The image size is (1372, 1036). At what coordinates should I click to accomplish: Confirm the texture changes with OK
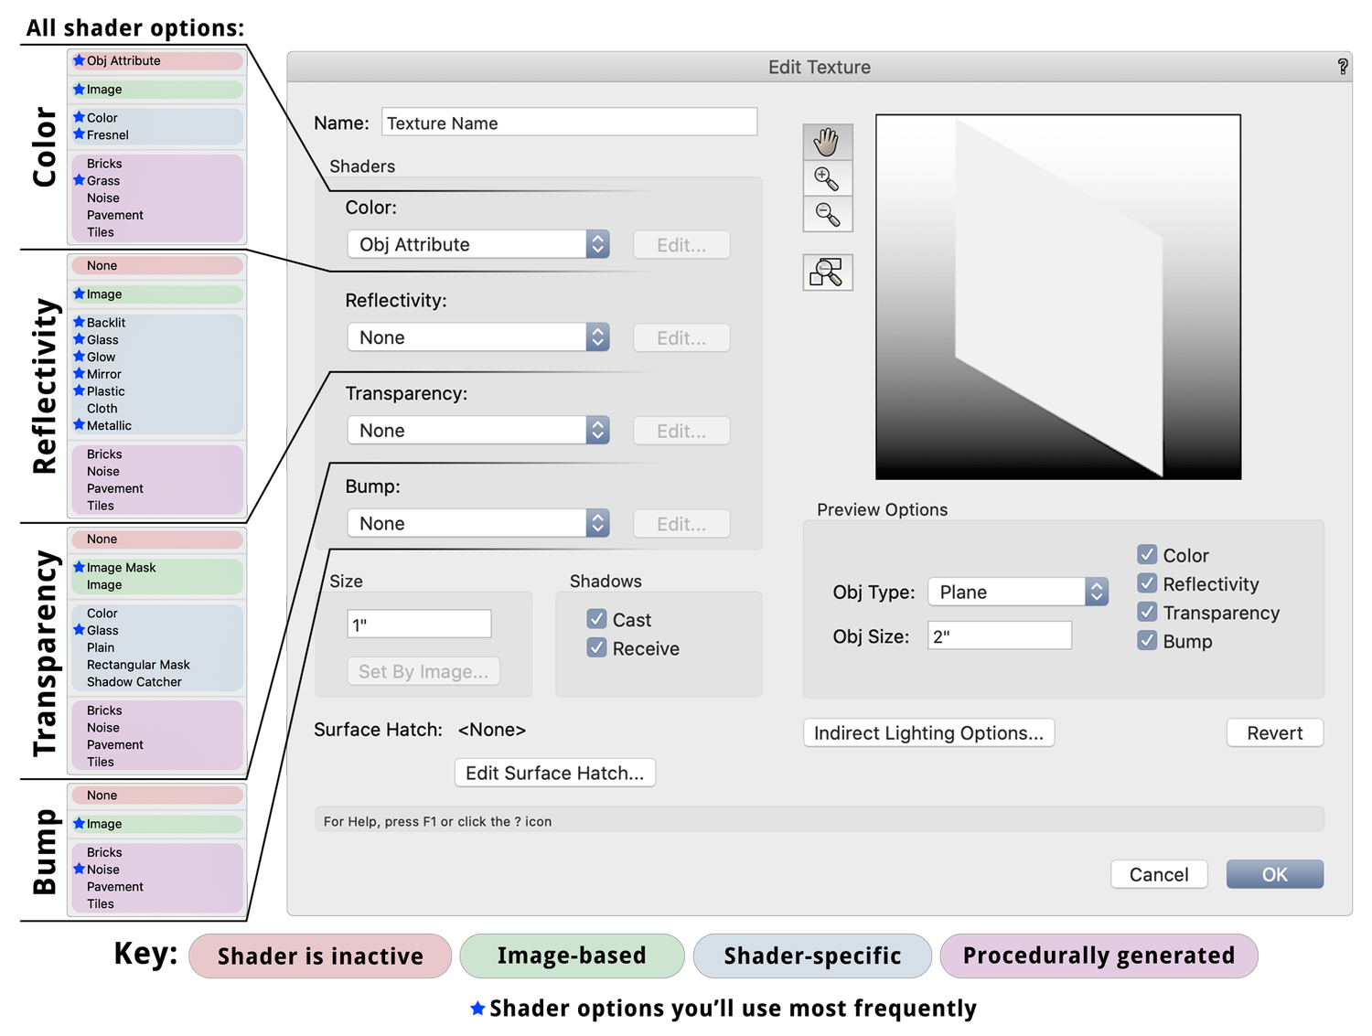click(1274, 874)
